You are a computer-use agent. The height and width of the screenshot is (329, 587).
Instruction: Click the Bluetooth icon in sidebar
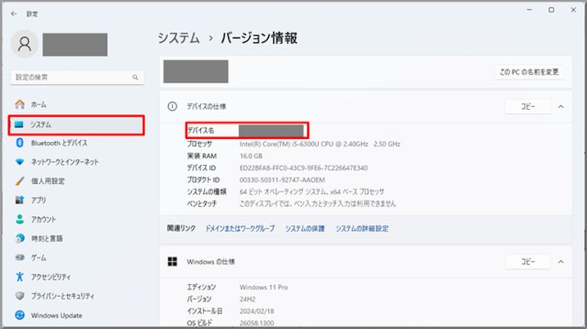click(x=20, y=143)
